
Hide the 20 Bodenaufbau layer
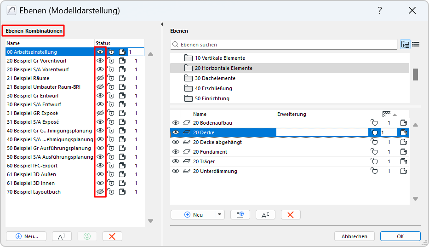tap(175, 123)
